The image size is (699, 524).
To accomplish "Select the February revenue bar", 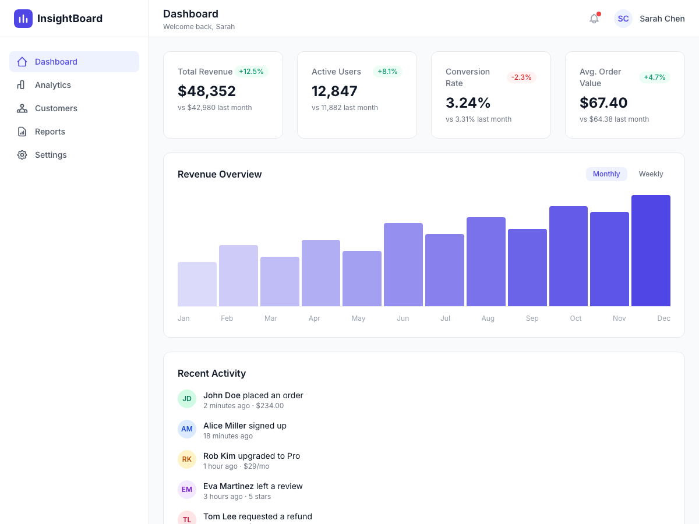I will point(238,276).
